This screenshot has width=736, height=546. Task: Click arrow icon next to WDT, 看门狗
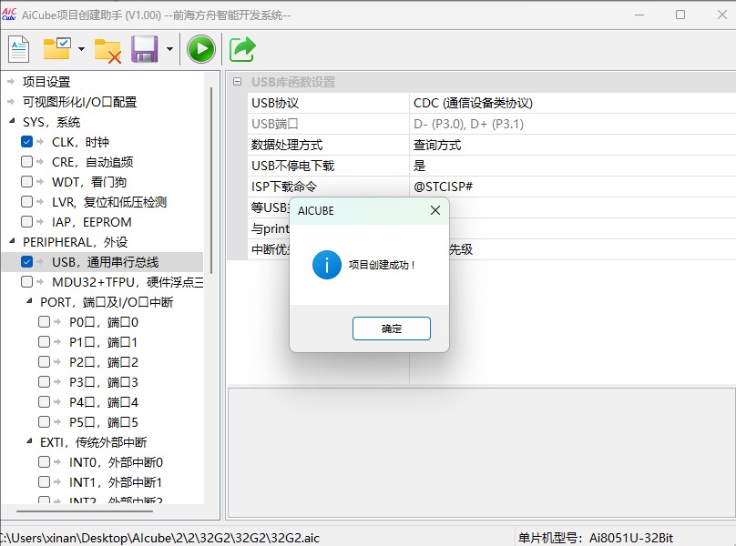point(40,181)
